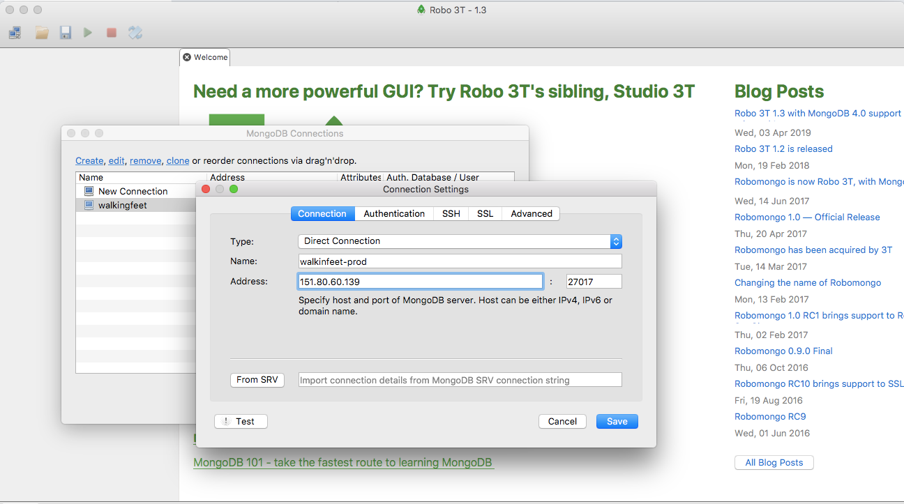Click the Save floppy disk toolbar icon
The image size is (904, 504).
[66, 33]
